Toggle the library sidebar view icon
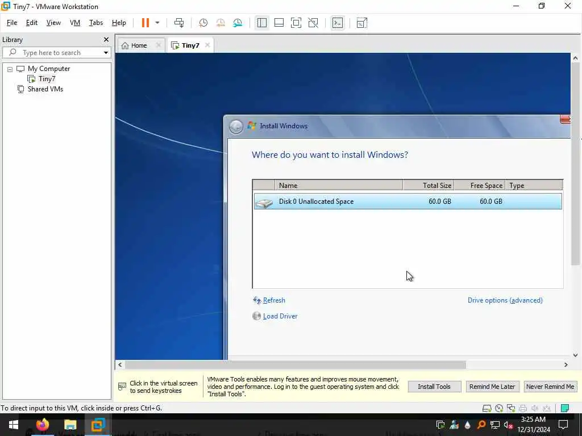 pyautogui.click(x=261, y=23)
